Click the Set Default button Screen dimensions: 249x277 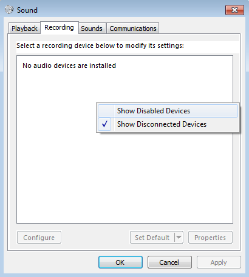tap(152, 238)
